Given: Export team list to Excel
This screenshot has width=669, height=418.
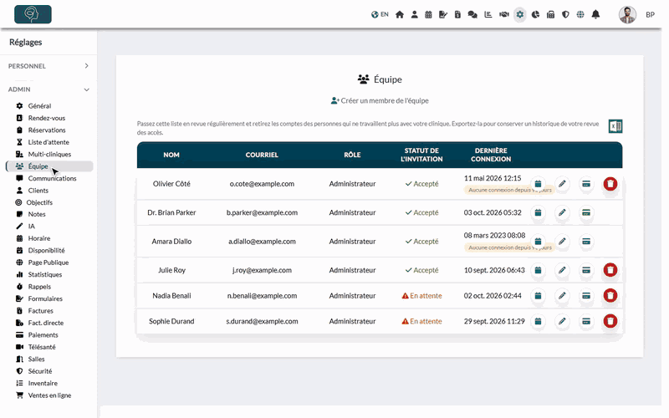Looking at the screenshot, I should [x=615, y=126].
